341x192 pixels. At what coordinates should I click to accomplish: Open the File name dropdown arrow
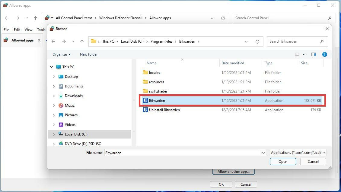(263, 153)
